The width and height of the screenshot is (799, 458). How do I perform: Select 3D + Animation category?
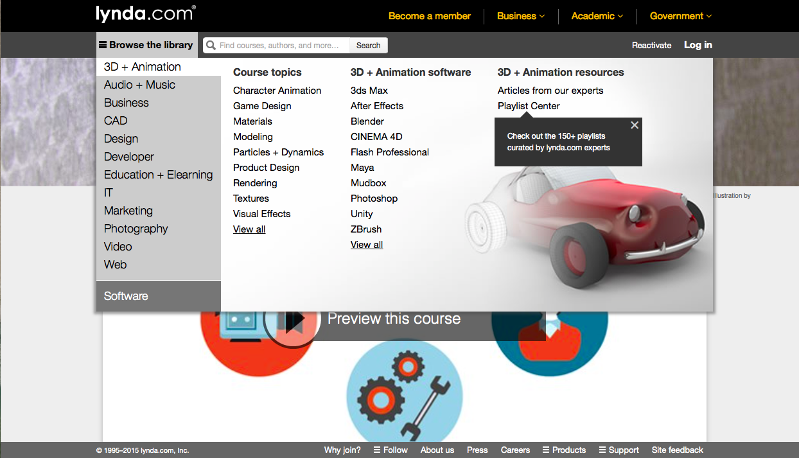click(159, 67)
